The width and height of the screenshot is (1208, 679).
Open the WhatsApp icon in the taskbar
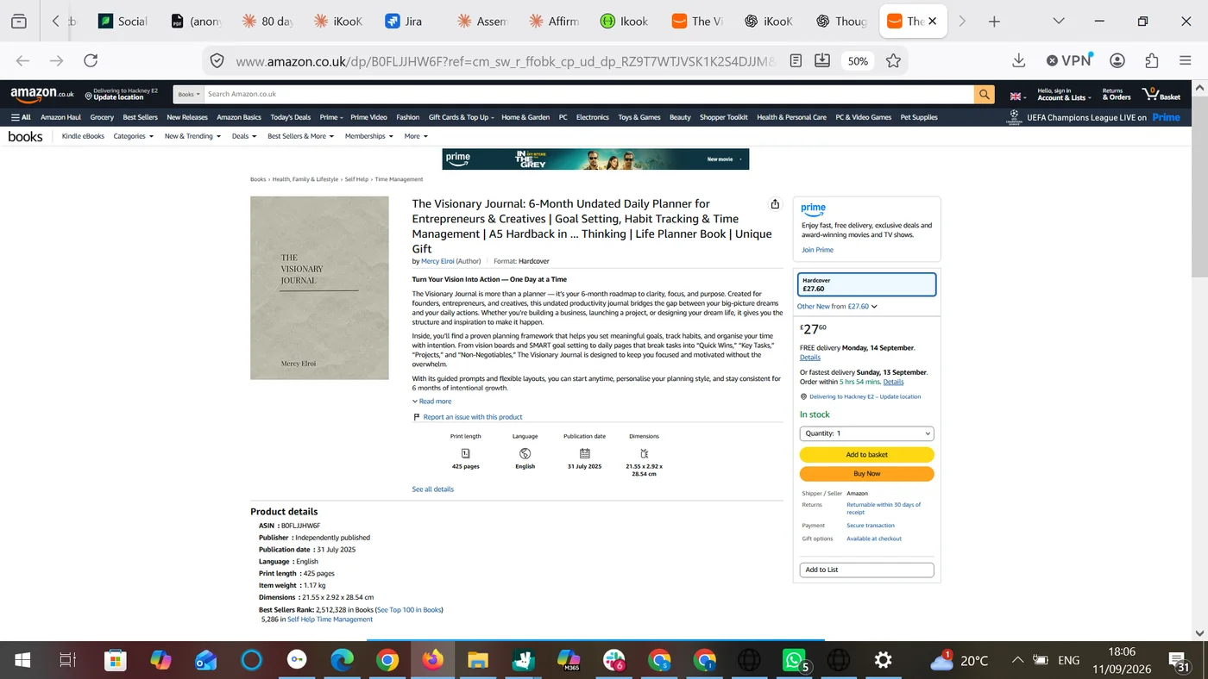point(794,660)
